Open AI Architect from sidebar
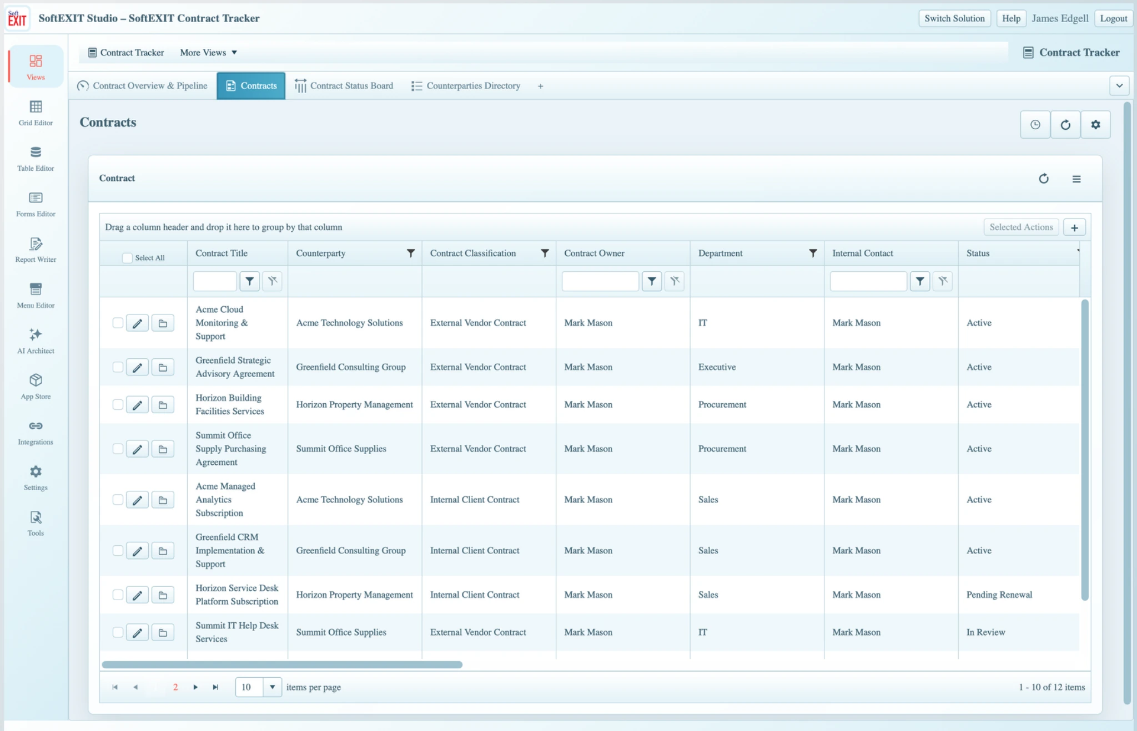The width and height of the screenshot is (1137, 731). click(36, 341)
